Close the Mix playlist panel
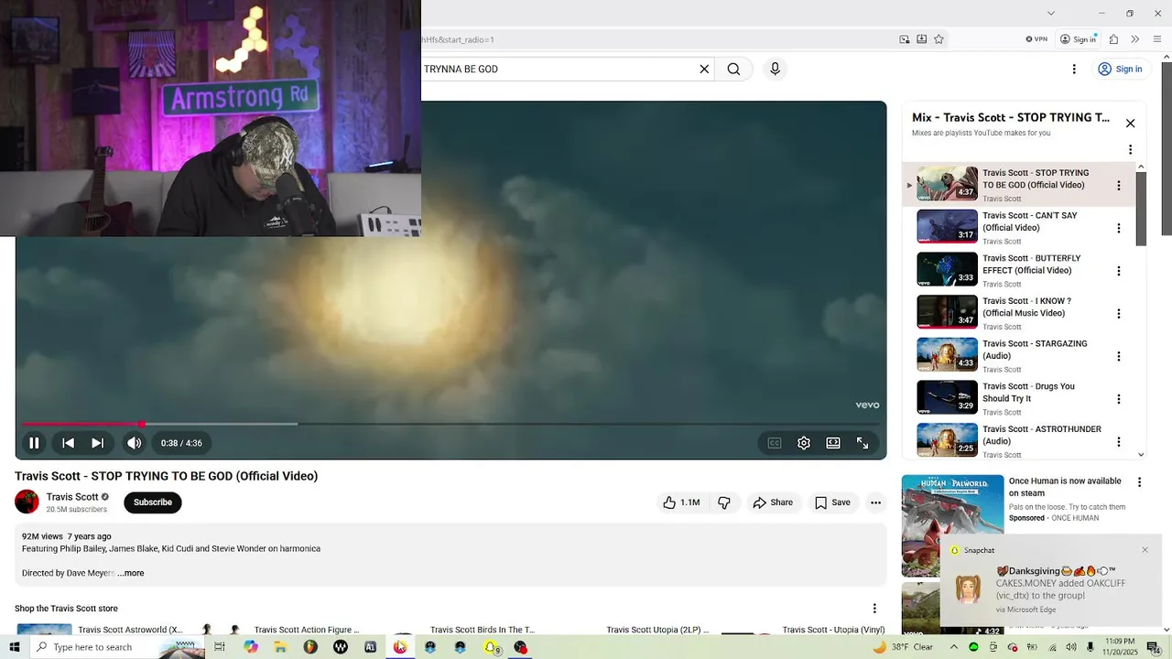Viewport: 1172px width, 659px height. coord(1130,123)
